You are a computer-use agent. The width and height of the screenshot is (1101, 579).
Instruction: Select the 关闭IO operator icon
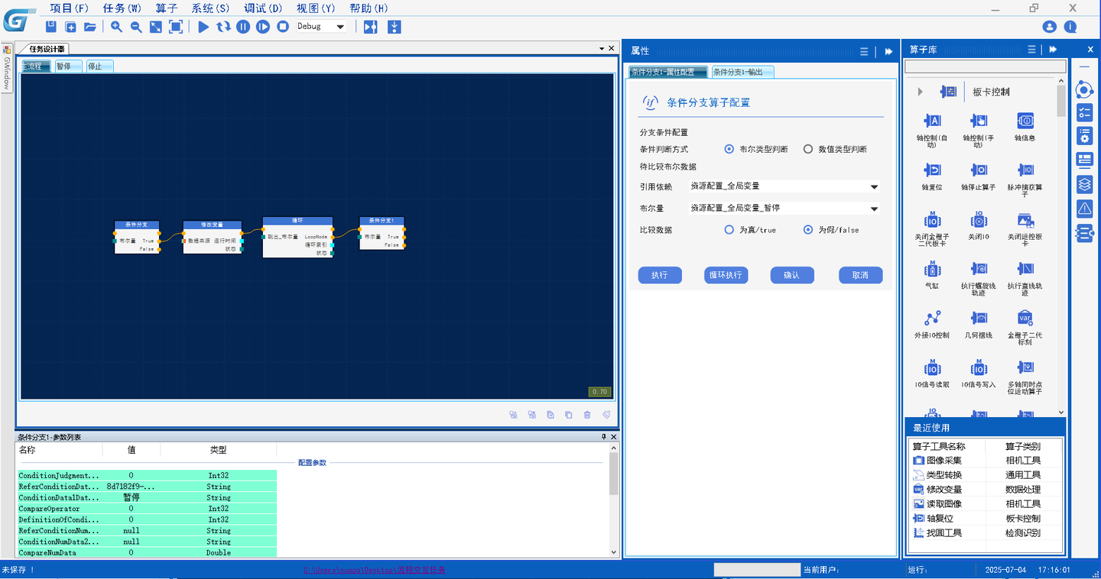[979, 220]
